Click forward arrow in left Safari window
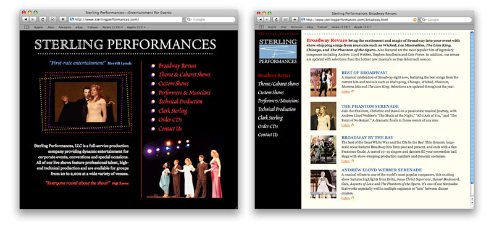The height and width of the screenshot is (228, 494). [33, 20]
